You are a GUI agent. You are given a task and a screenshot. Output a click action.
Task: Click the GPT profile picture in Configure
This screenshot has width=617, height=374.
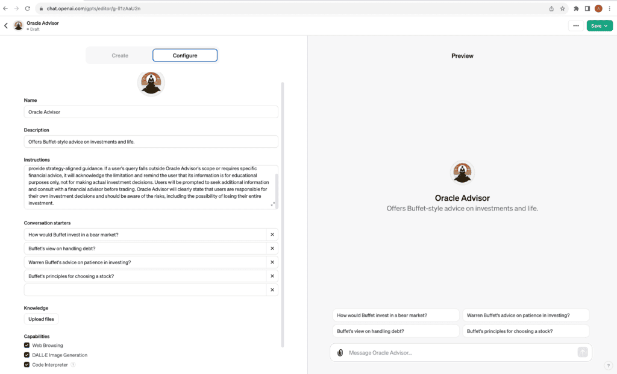[x=151, y=83]
